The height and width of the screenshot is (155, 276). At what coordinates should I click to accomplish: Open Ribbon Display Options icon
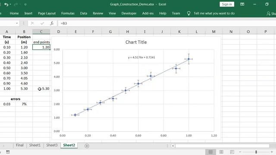242,4
